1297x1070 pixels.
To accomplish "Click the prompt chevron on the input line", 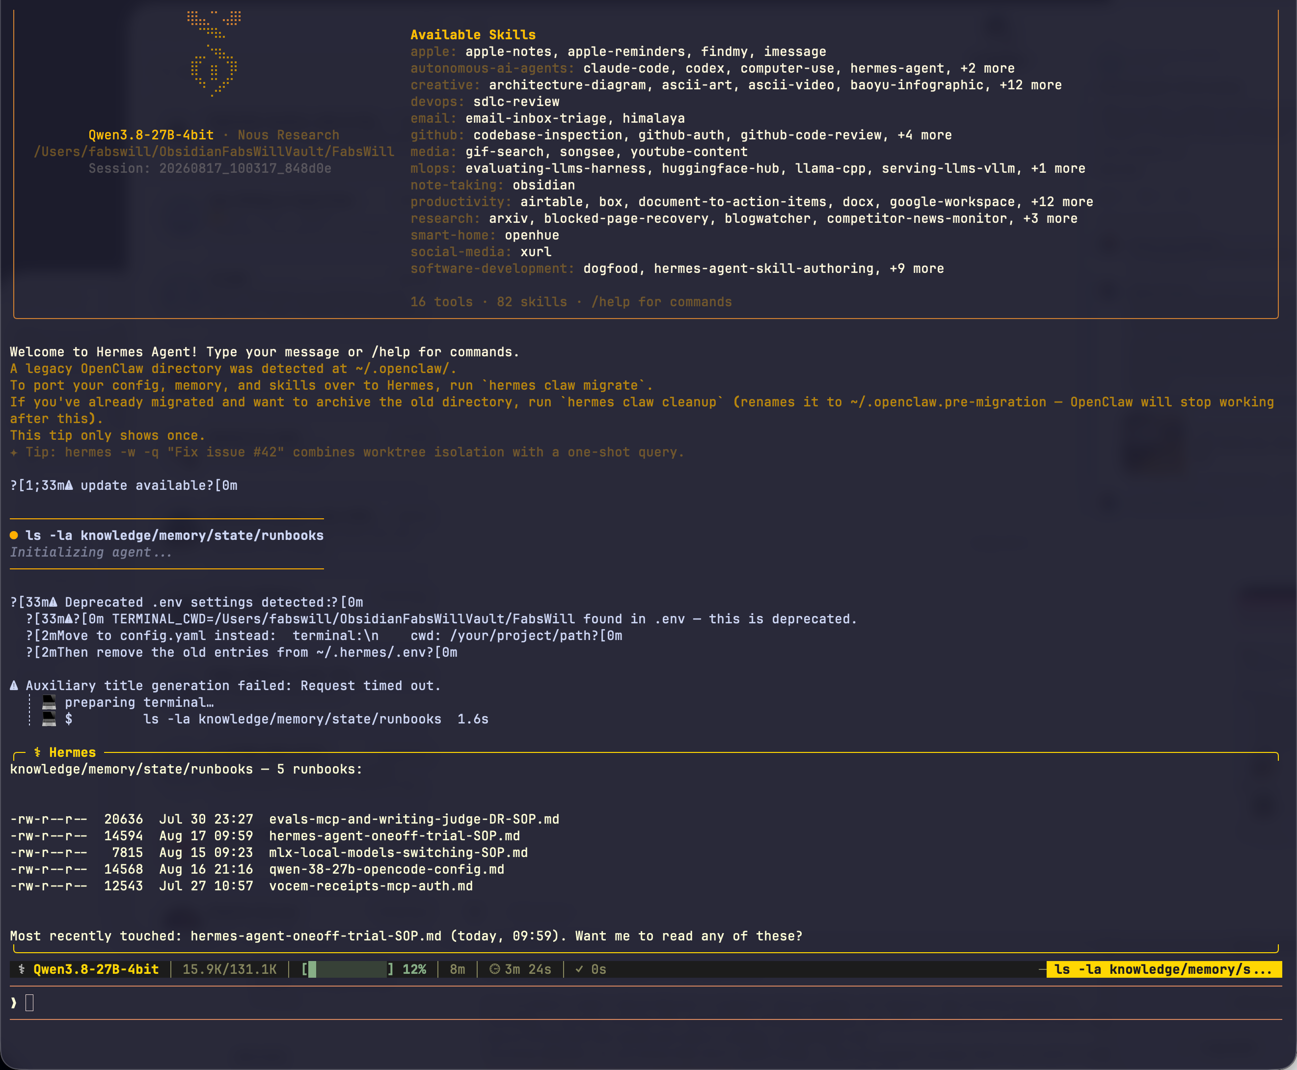I will [14, 1003].
